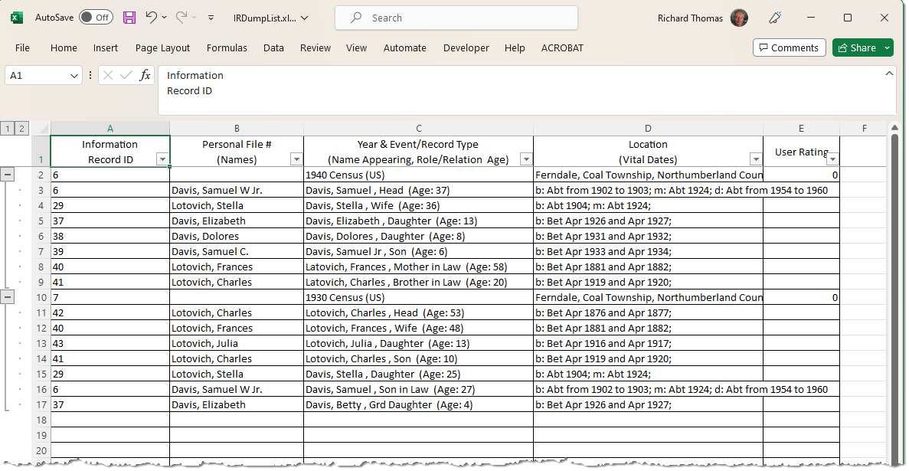The height and width of the screenshot is (471, 909).
Task: Show outline level 1 only
Action: (7, 129)
